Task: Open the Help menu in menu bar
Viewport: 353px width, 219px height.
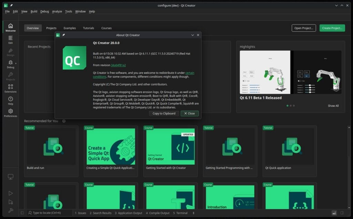Action: click(x=92, y=11)
